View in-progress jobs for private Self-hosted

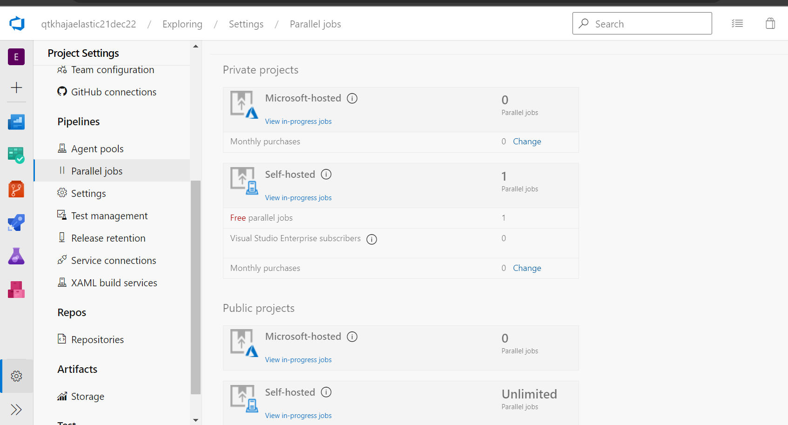[x=298, y=198]
